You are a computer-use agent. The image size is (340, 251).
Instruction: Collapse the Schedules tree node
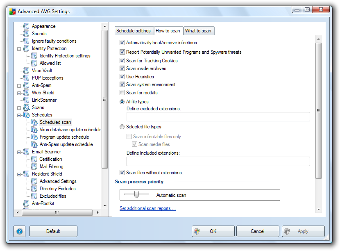point(19,115)
